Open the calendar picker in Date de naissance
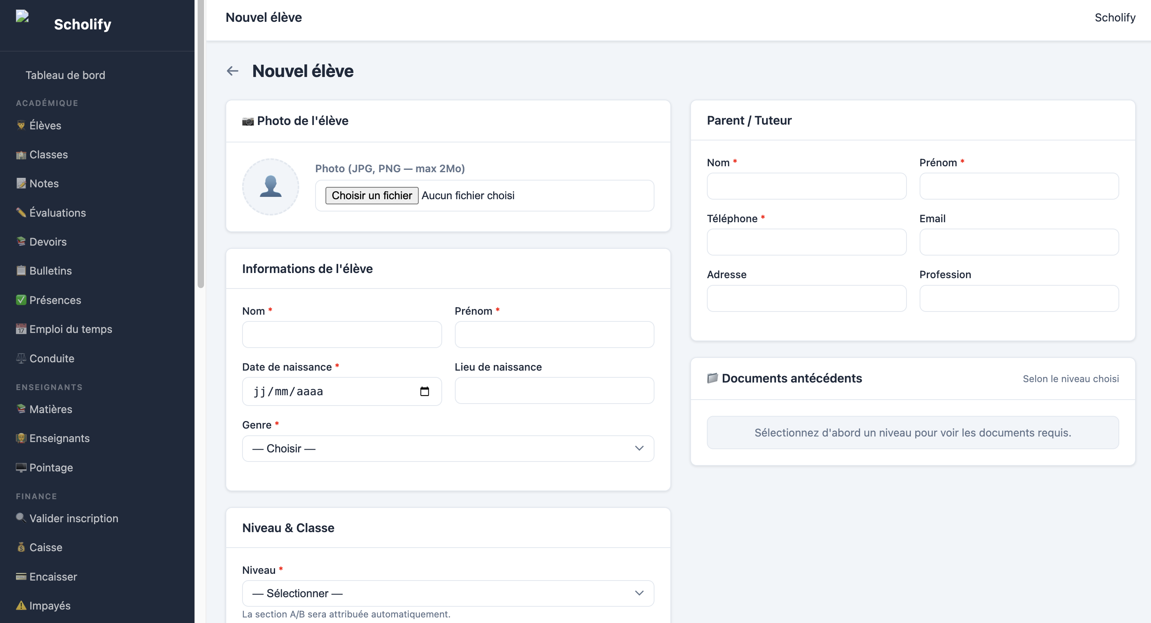The image size is (1151, 623). pos(424,391)
